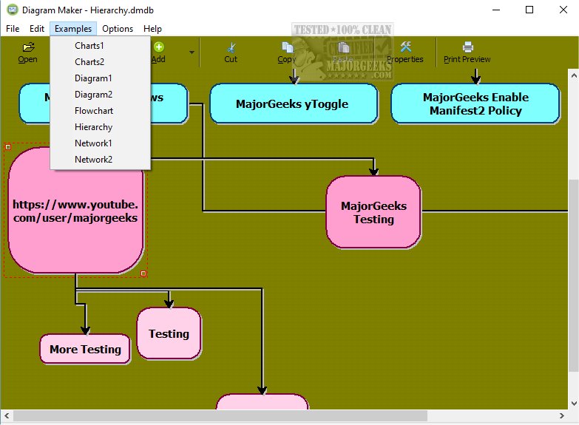Open the Options menu
The height and width of the screenshot is (425, 579).
(118, 29)
